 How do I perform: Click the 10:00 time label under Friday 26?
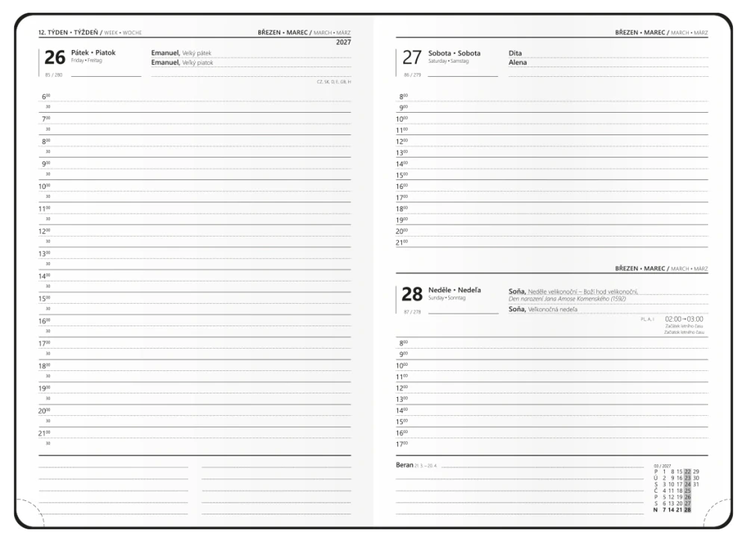pyautogui.click(x=44, y=186)
